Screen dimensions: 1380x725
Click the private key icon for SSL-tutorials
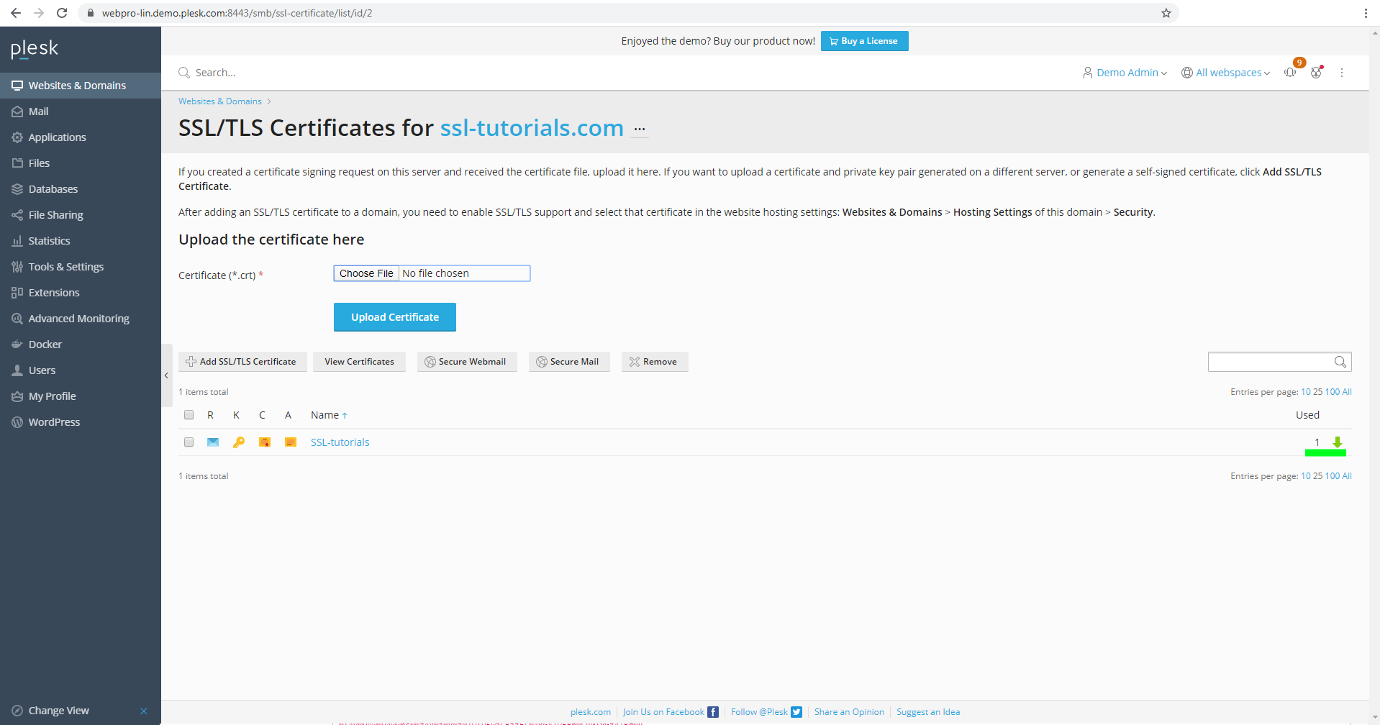point(239,442)
